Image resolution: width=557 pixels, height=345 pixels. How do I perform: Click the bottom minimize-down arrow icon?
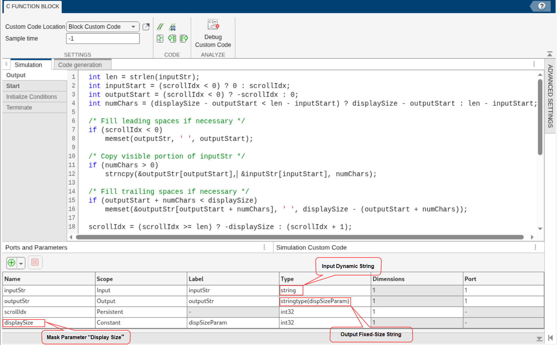(x=539, y=339)
